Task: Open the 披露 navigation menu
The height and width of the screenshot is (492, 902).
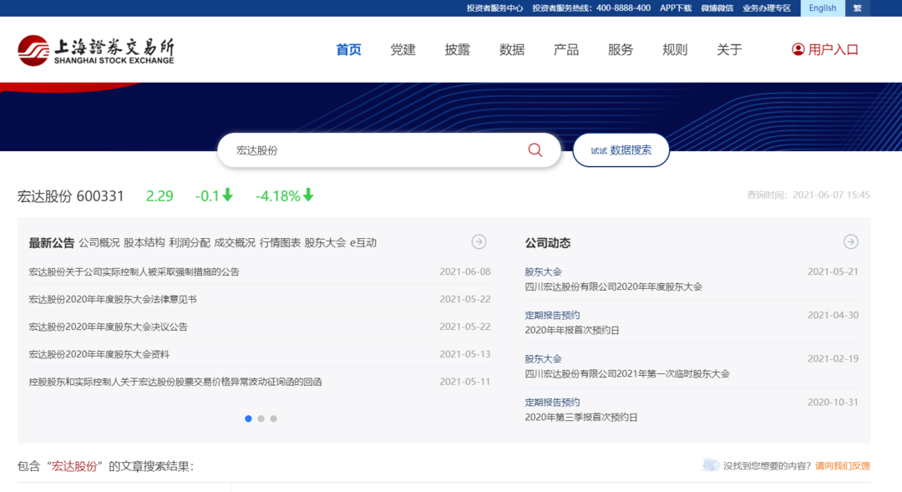Action: [x=458, y=50]
